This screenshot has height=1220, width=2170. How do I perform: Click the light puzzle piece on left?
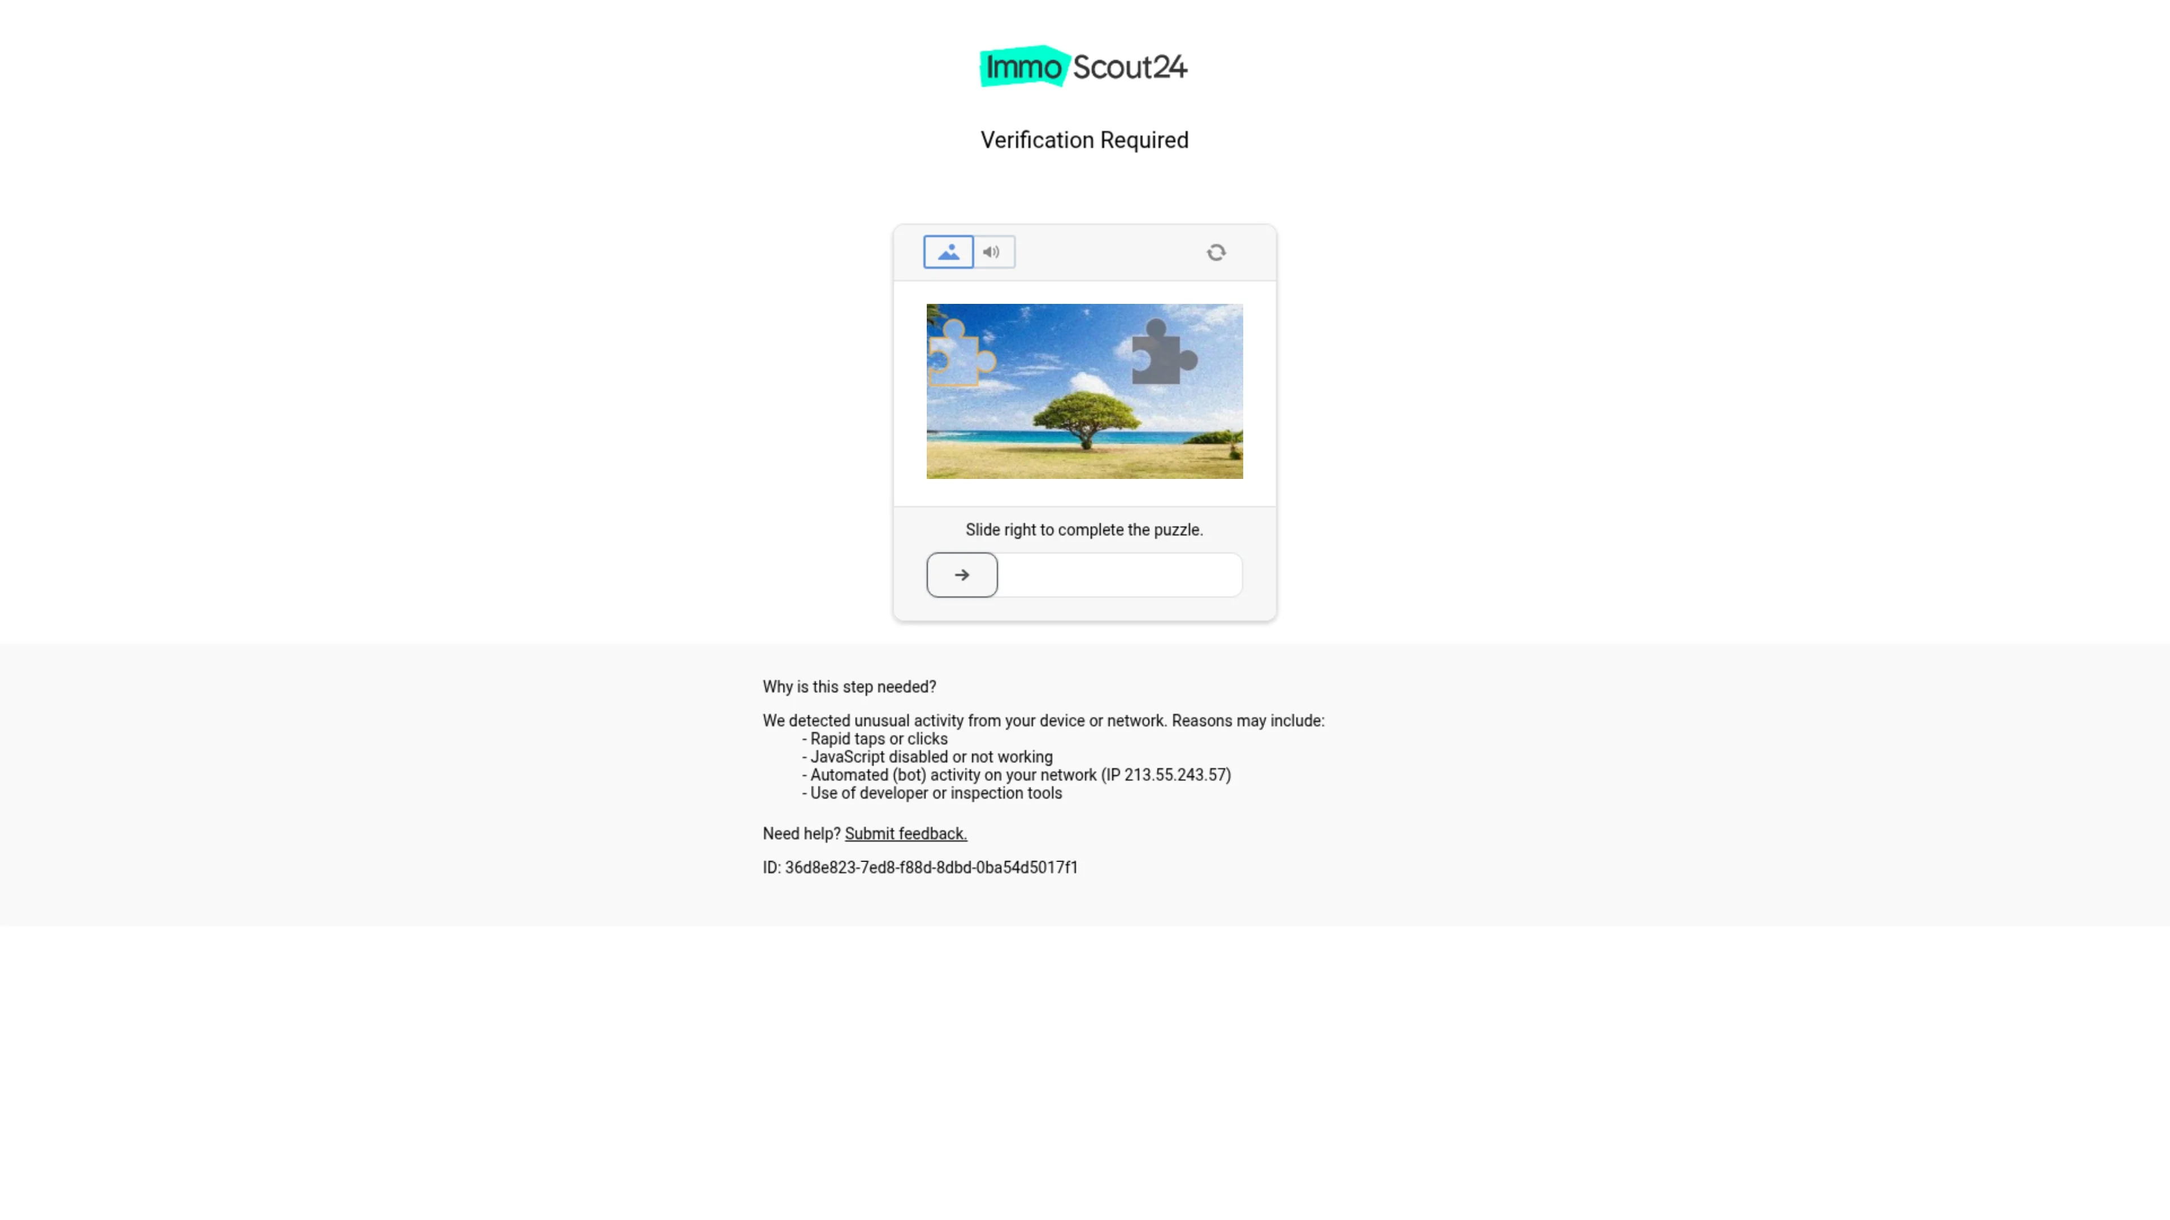click(961, 353)
